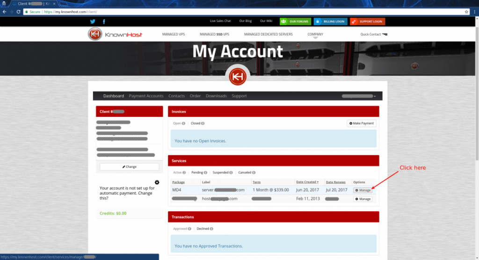
Task: Switch to the Contacts tab
Action: [x=176, y=96]
